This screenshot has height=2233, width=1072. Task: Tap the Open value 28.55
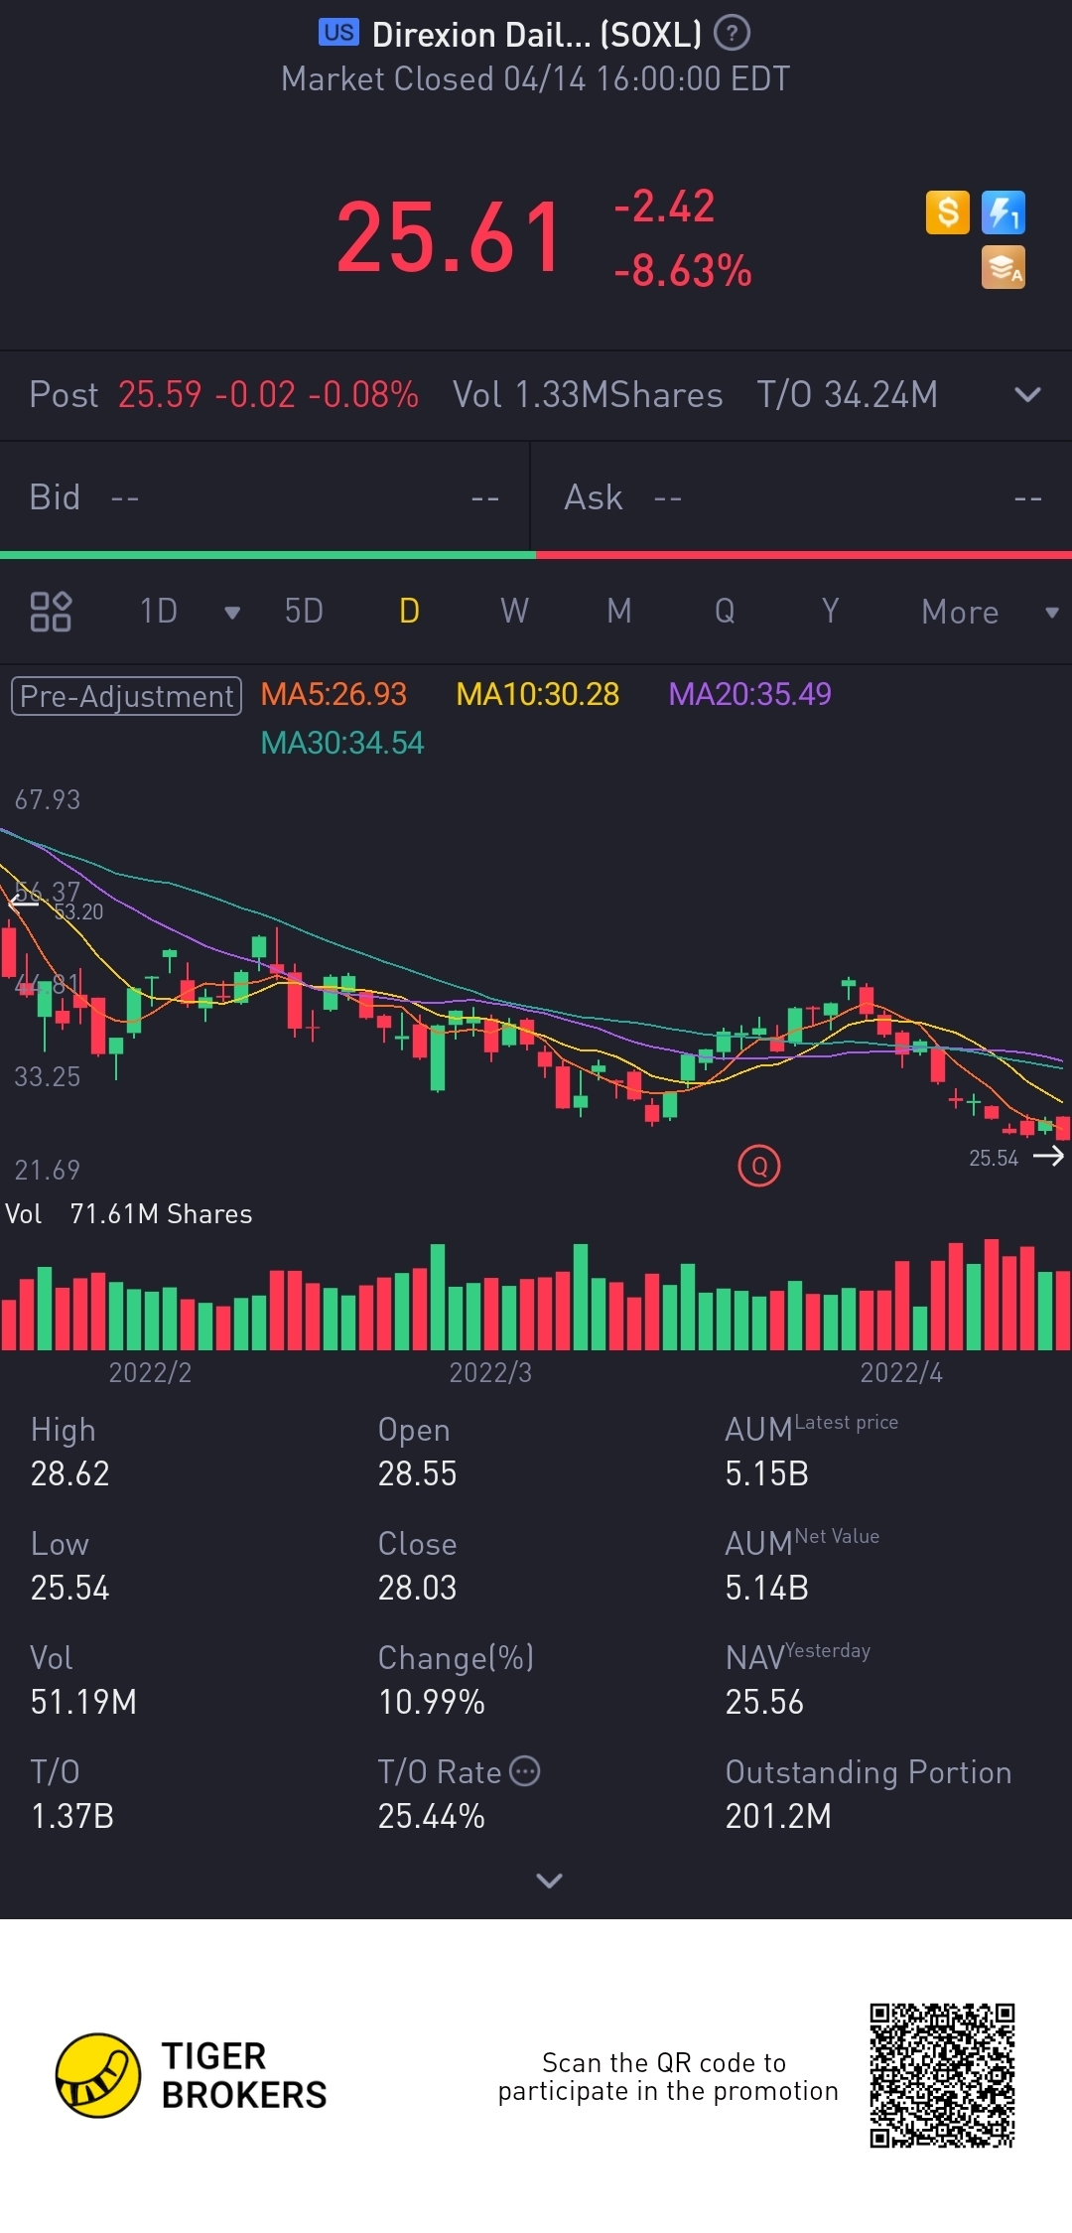click(417, 1473)
